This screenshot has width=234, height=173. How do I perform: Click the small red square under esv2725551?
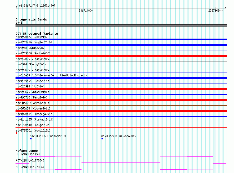17,133
